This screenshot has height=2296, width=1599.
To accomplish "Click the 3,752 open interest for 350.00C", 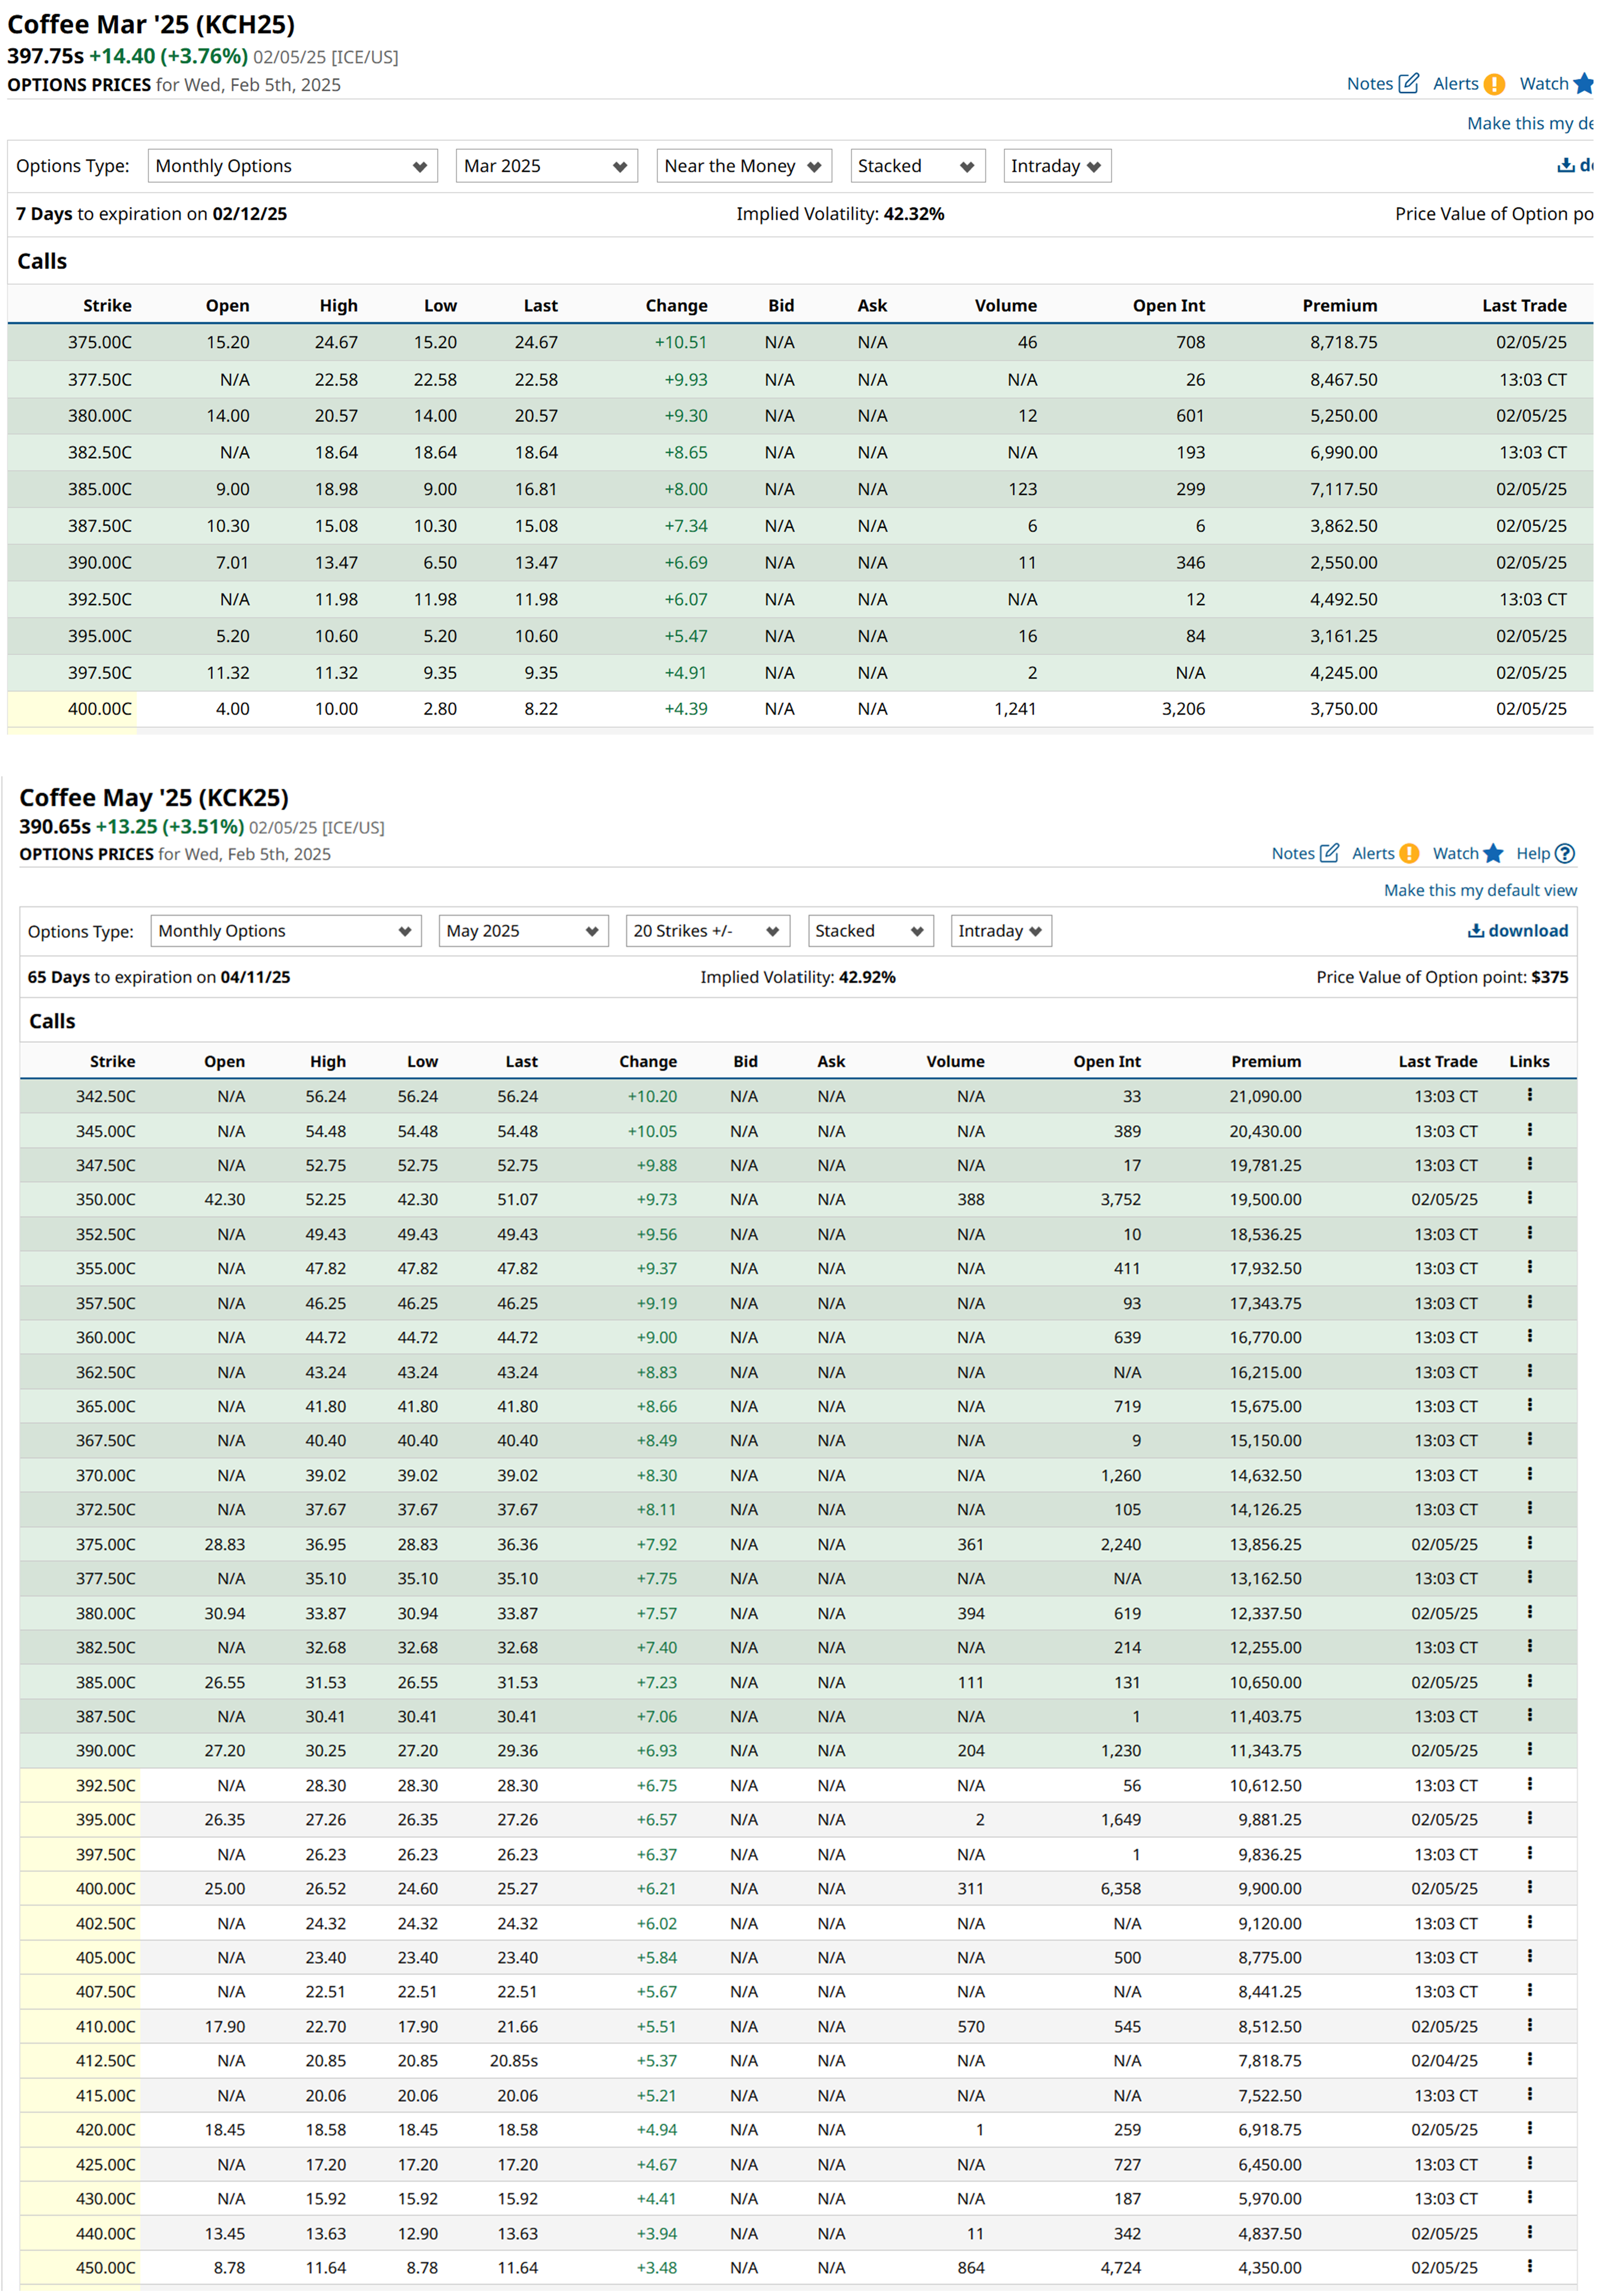I will (x=1120, y=1199).
